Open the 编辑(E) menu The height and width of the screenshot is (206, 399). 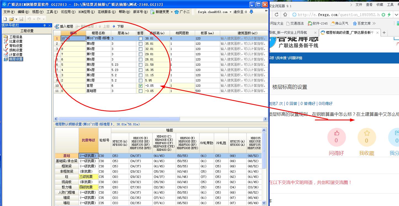pyautogui.click(x=23, y=12)
